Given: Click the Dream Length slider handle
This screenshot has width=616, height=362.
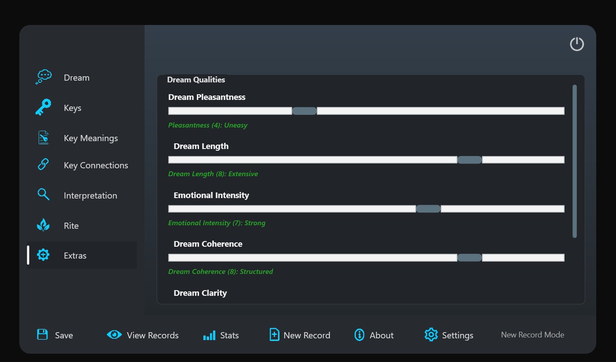Looking at the screenshot, I should coord(470,160).
